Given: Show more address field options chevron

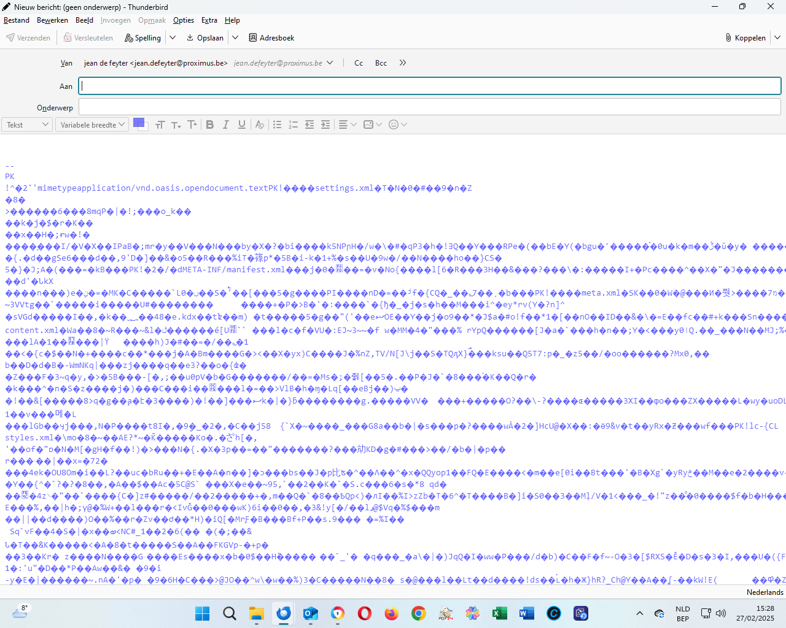Looking at the screenshot, I should point(403,63).
